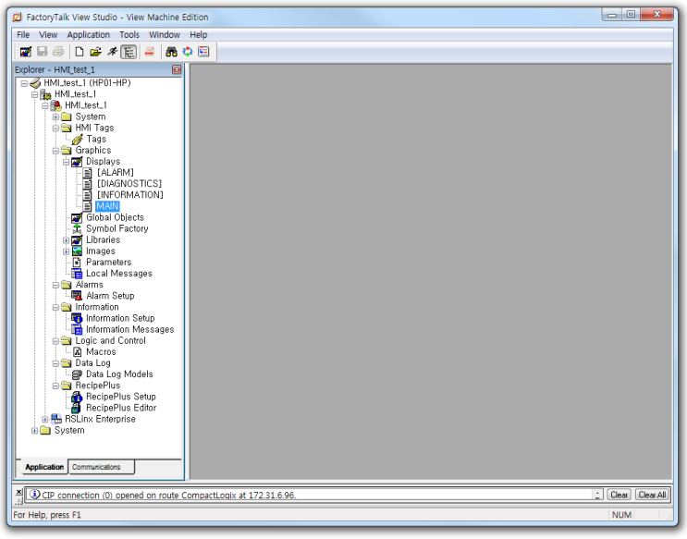Viewport: 687px width, 539px height.
Task: Expand the Libraries node
Action: [x=67, y=240]
